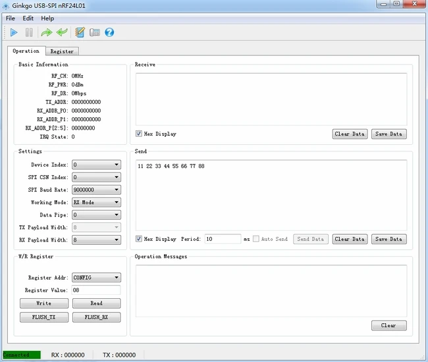The width and height of the screenshot is (428, 362).
Task: Click the Ginkgo app icon in title bar
Action: point(6,6)
